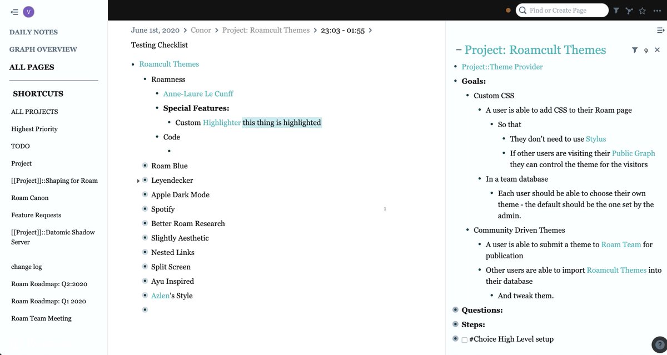
Task: Click bullet of Apple Dark Mode block
Action: [145, 195]
